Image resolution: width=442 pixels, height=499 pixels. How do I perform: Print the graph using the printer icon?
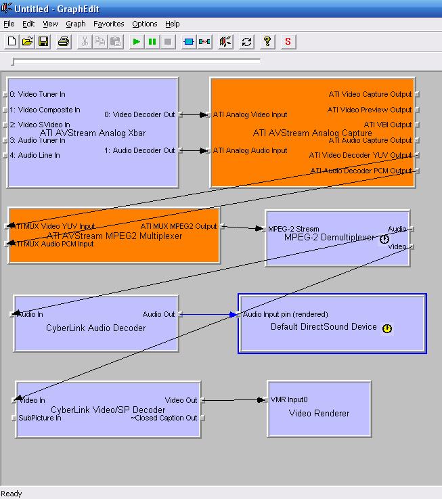click(64, 42)
